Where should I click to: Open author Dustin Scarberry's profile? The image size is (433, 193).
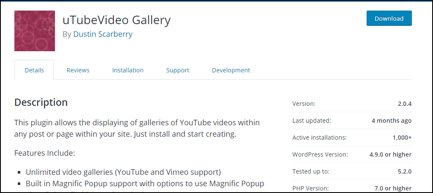103,34
